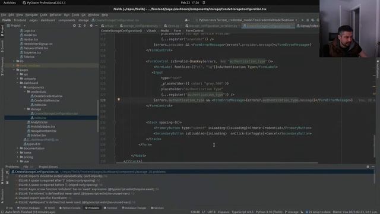The height and width of the screenshot is (214, 380).
Task: Open Git tool window button
Action: pyautogui.click(x=9, y=208)
